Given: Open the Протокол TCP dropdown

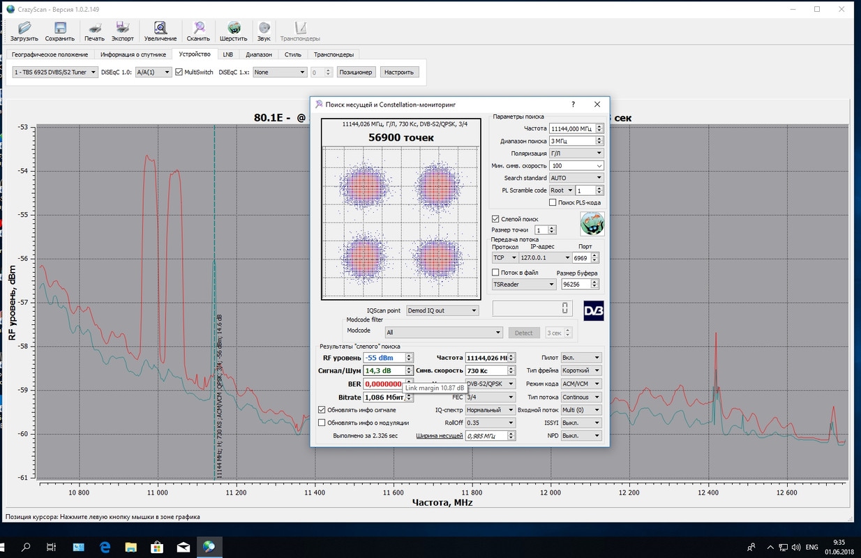Looking at the screenshot, I should pyautogui.click(x=504, y=258).
